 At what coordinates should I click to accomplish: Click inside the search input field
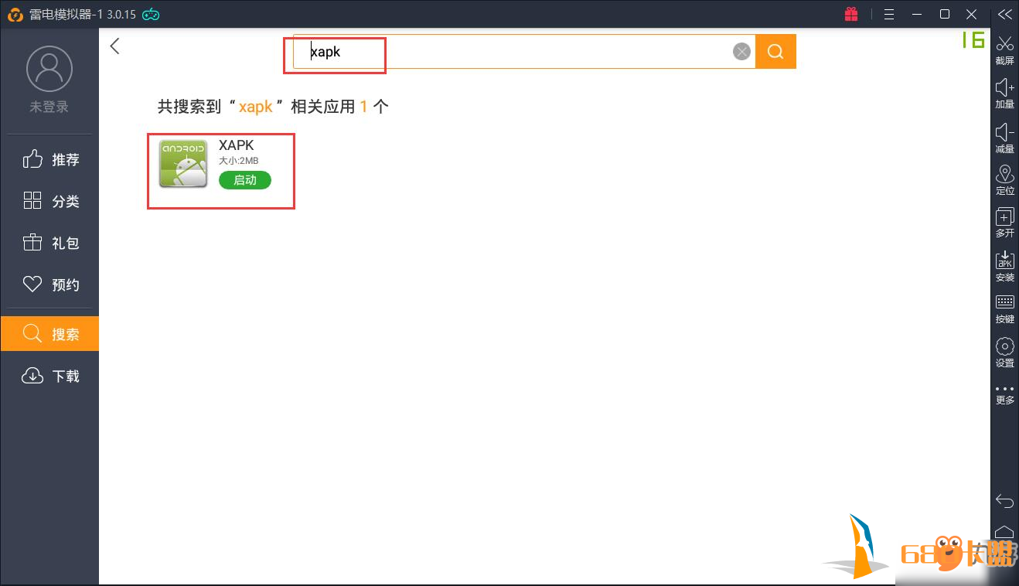click(x=524, y=52)
